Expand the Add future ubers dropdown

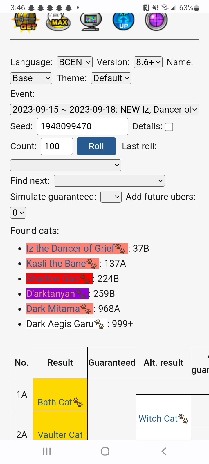point(18,213)
